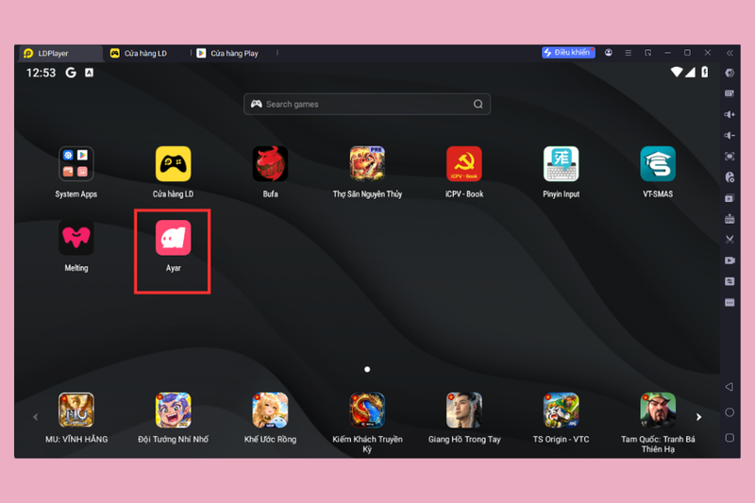The height and width of the screenshot is (503, 755).
Task: Open emulator settings hexagon icon in sidebar
Action: [730, 73]
